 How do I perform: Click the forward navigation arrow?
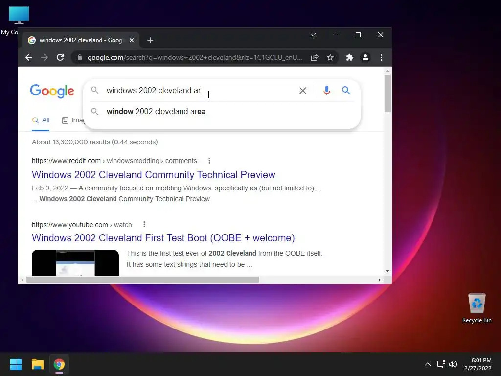[45, 58]
